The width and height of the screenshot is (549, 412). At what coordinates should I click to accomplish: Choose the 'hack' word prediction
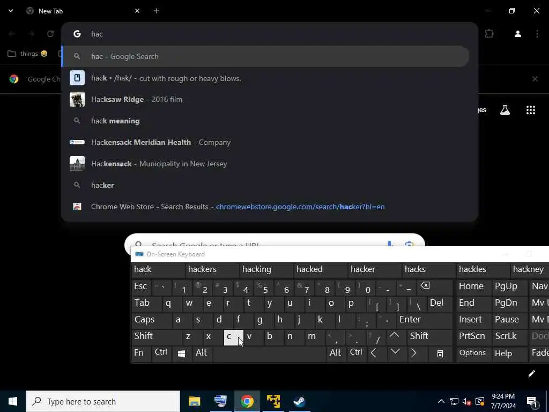158,269
